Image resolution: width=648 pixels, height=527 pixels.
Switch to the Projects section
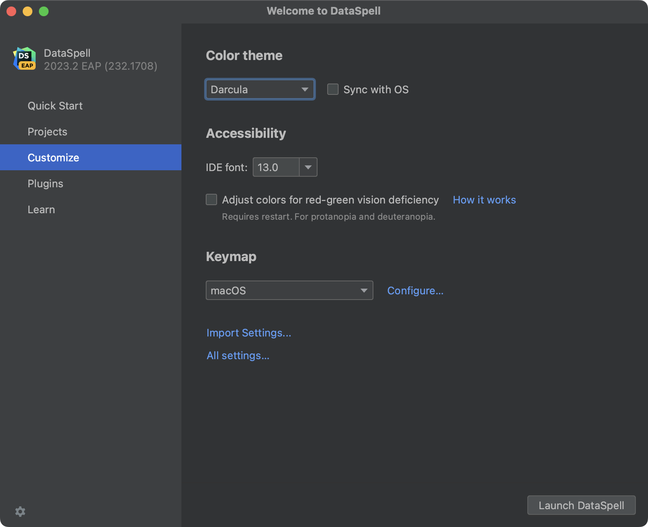[x=47, y=131]
